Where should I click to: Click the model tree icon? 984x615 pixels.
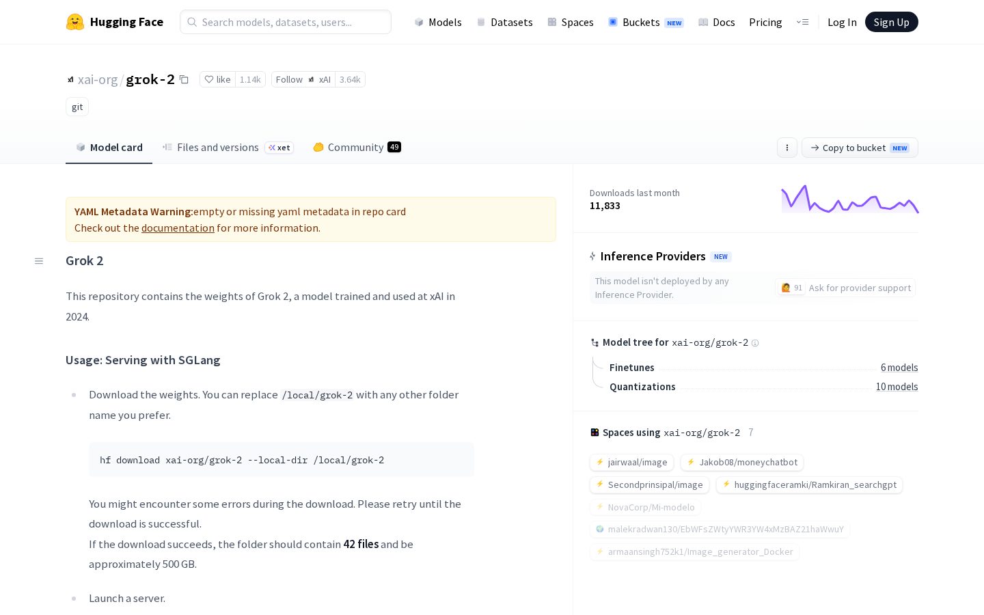pyautogui.click(x=594, y=343)
